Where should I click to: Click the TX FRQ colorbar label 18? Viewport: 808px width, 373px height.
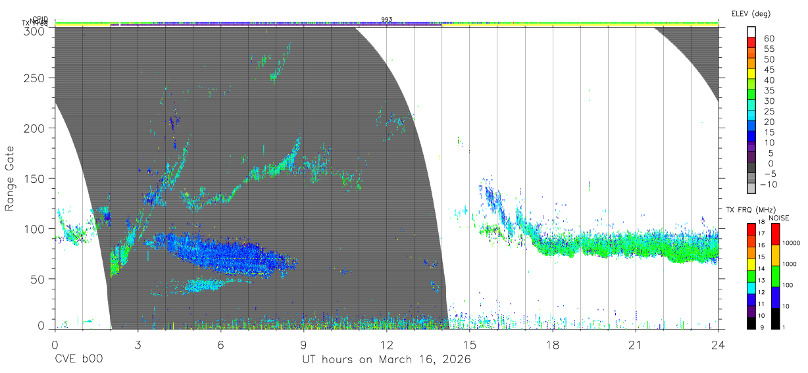[x=761, y=222]
